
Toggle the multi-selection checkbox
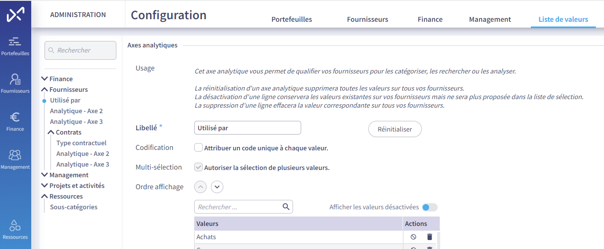[198, 167]
